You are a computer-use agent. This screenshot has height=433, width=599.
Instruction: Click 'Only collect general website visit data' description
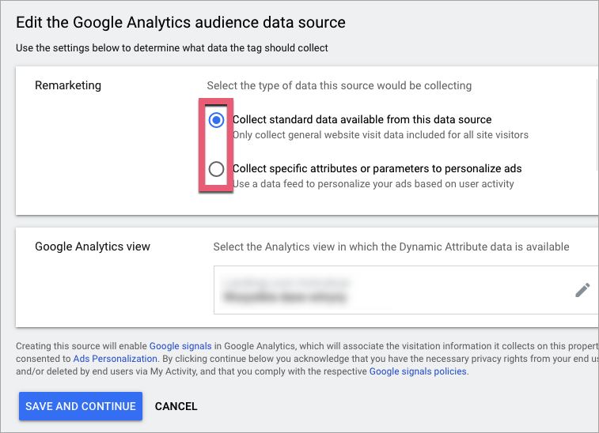coord(380,135)
